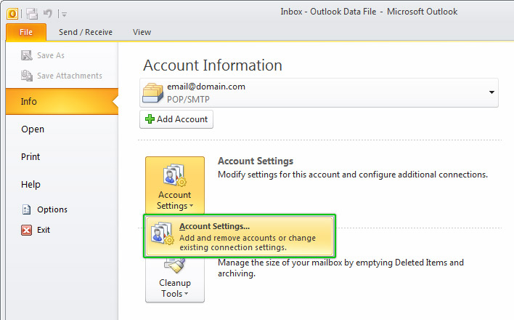
Task: Switch to the Send / Receive tab
Action: click(86, 32)
